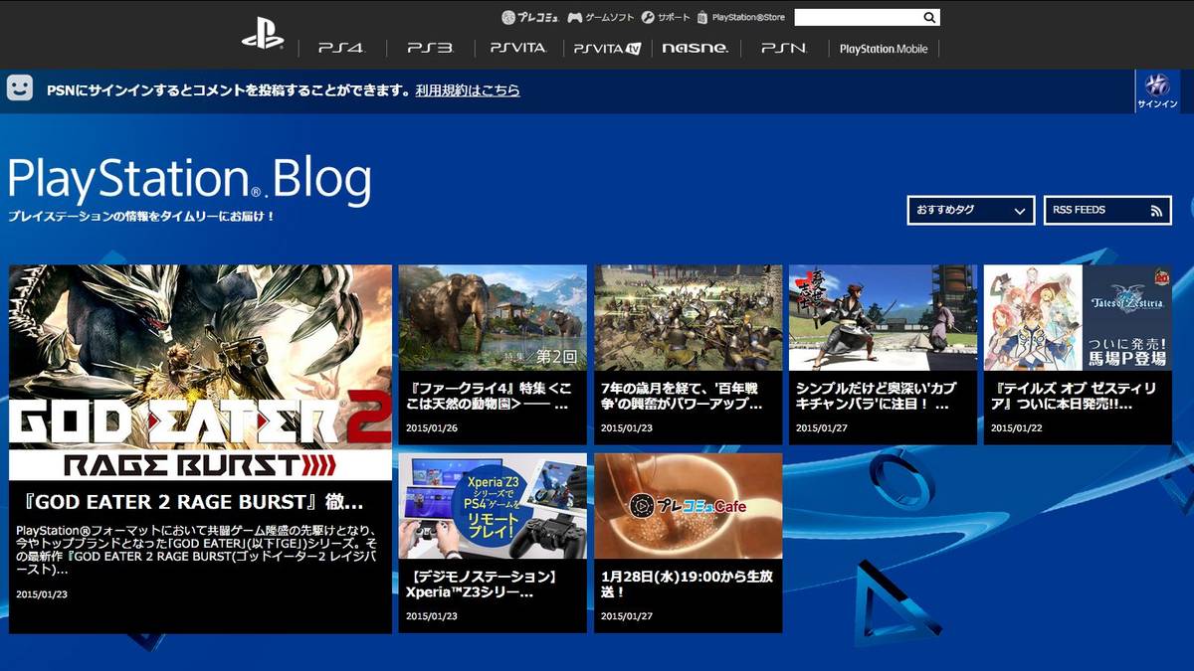The height and width of the screenshot is (671, 1194).
Task: Select the PlayStation Mobile menu item
Action: coord(884,48)
